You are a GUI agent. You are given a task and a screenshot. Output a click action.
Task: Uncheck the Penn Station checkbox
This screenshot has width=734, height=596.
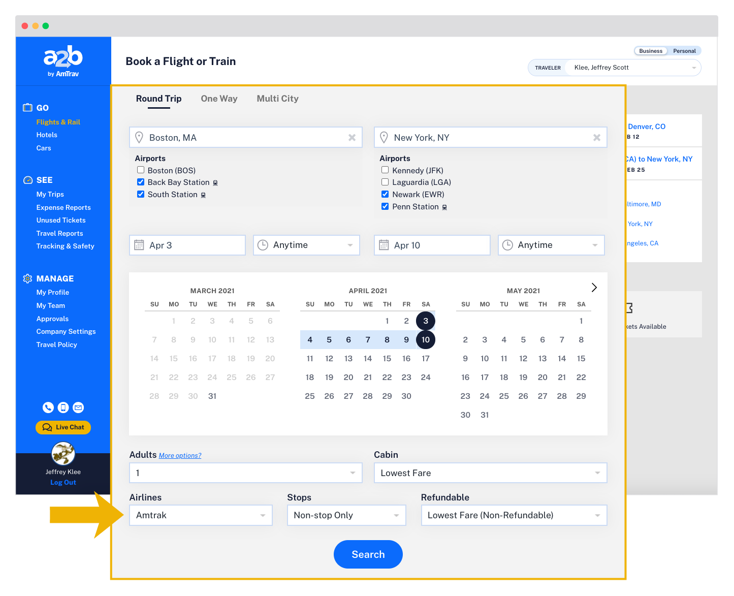(x=385, y=207)
